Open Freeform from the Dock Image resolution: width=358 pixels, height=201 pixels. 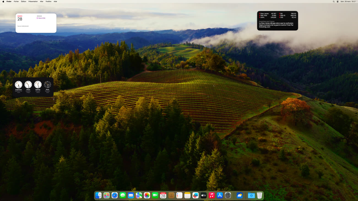click(196, 195)
